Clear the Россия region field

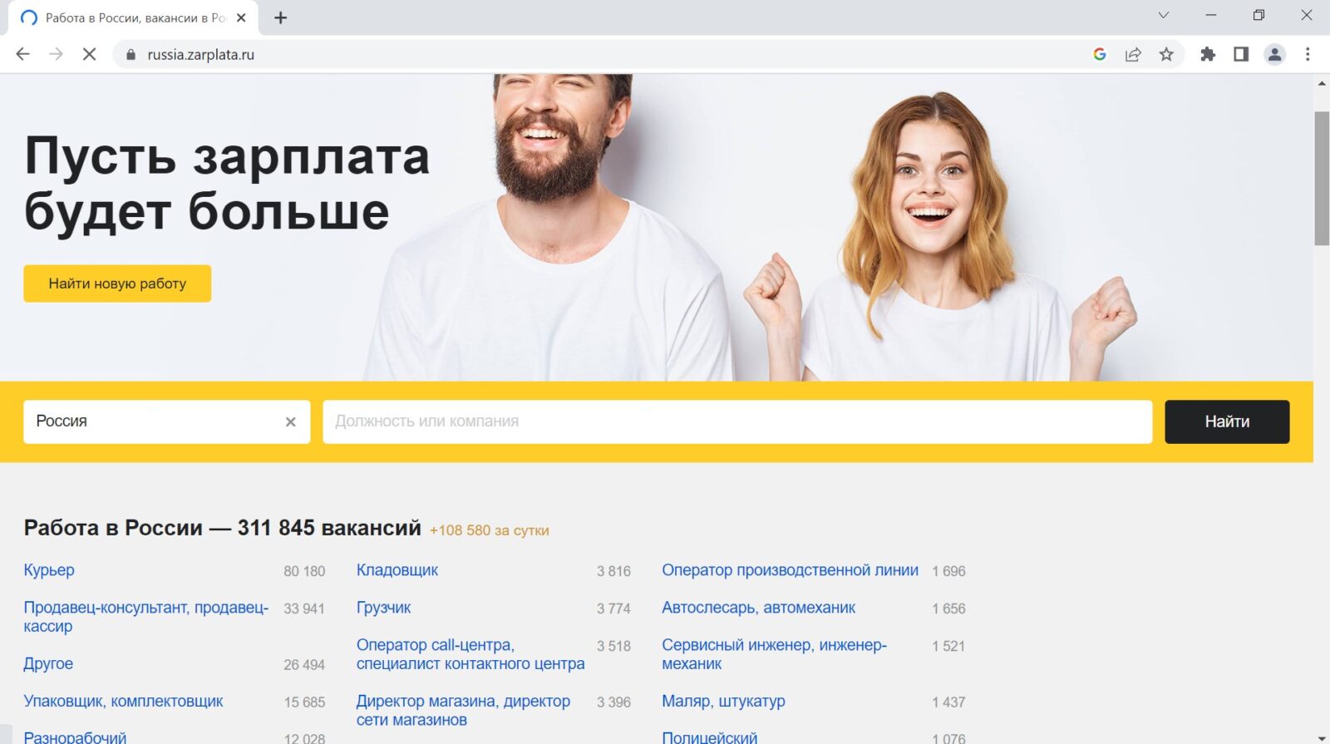tap(291, 421)
